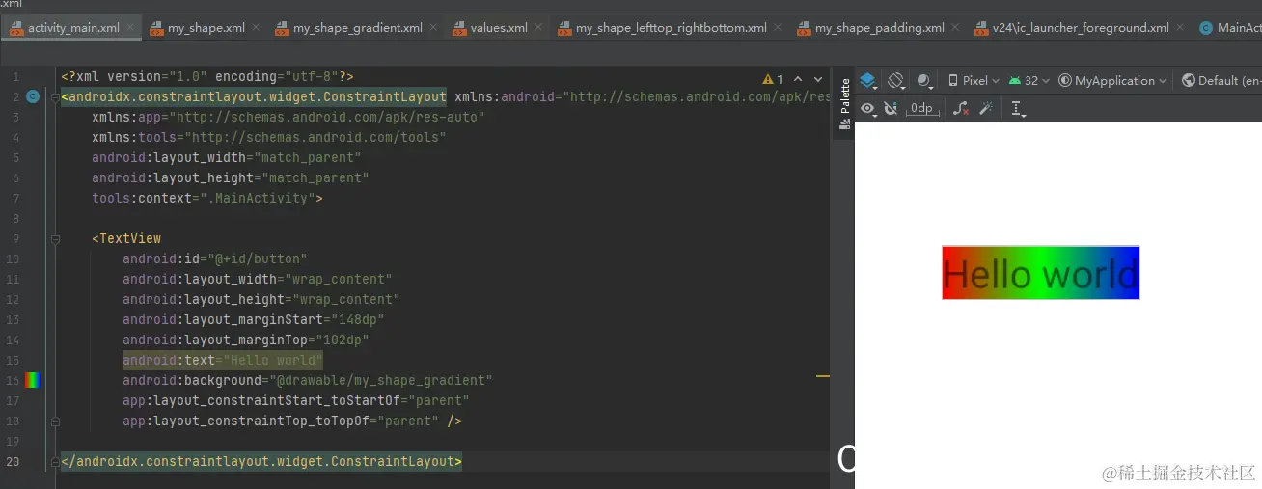
Task: Click the fold end marker on line 20
Action: click(x=55, y=461)
